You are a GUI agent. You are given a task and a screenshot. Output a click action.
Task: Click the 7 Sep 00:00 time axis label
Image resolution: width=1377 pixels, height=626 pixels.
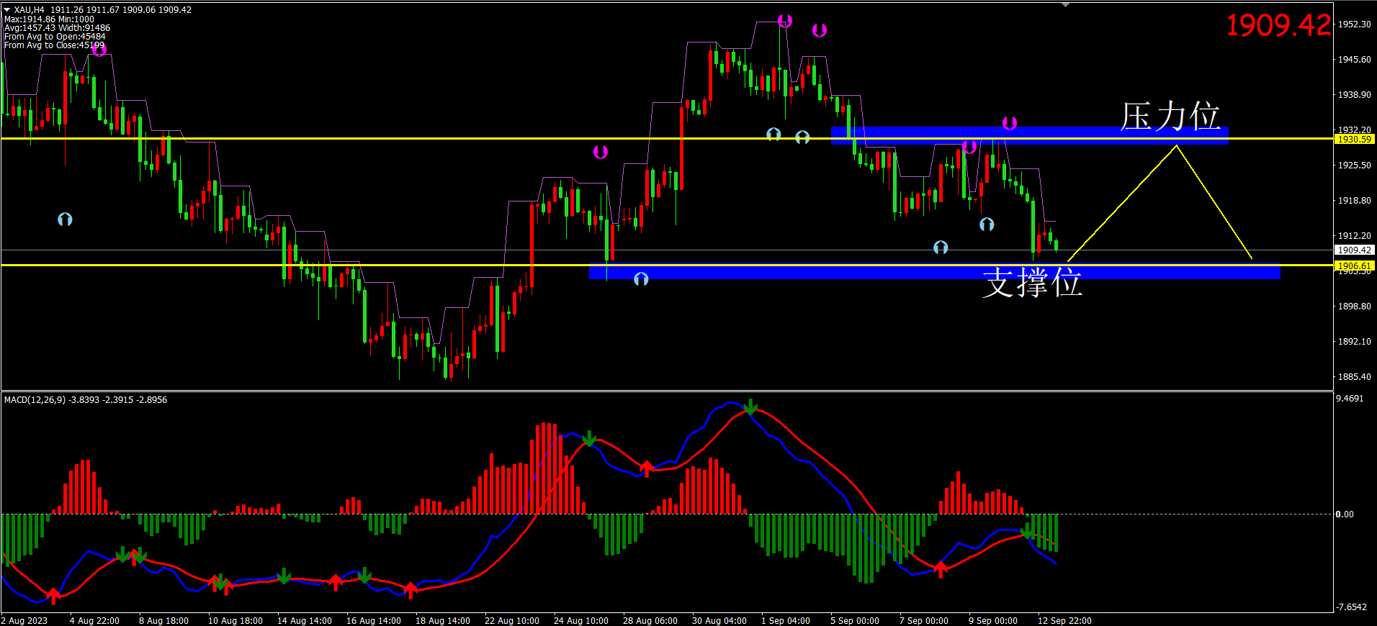924,620
